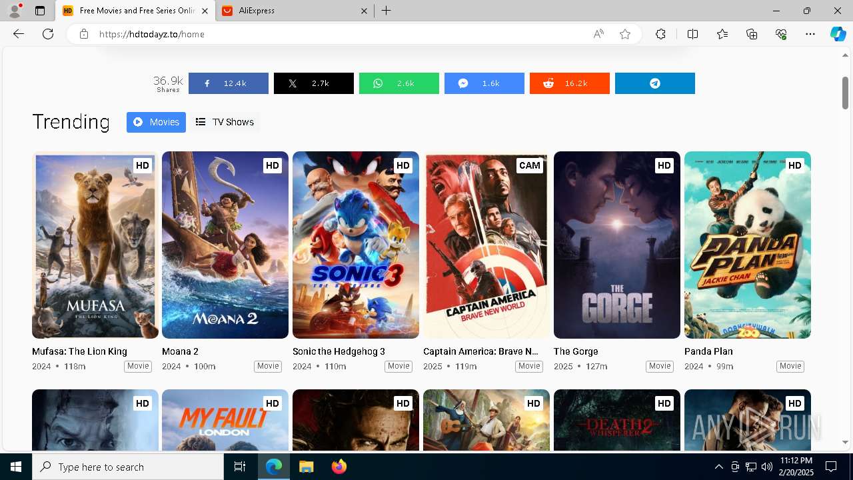The width and height of the screenshot is (853, 480).
Task: Share via Messenger button 1.6k
Action: coord(484,83)
